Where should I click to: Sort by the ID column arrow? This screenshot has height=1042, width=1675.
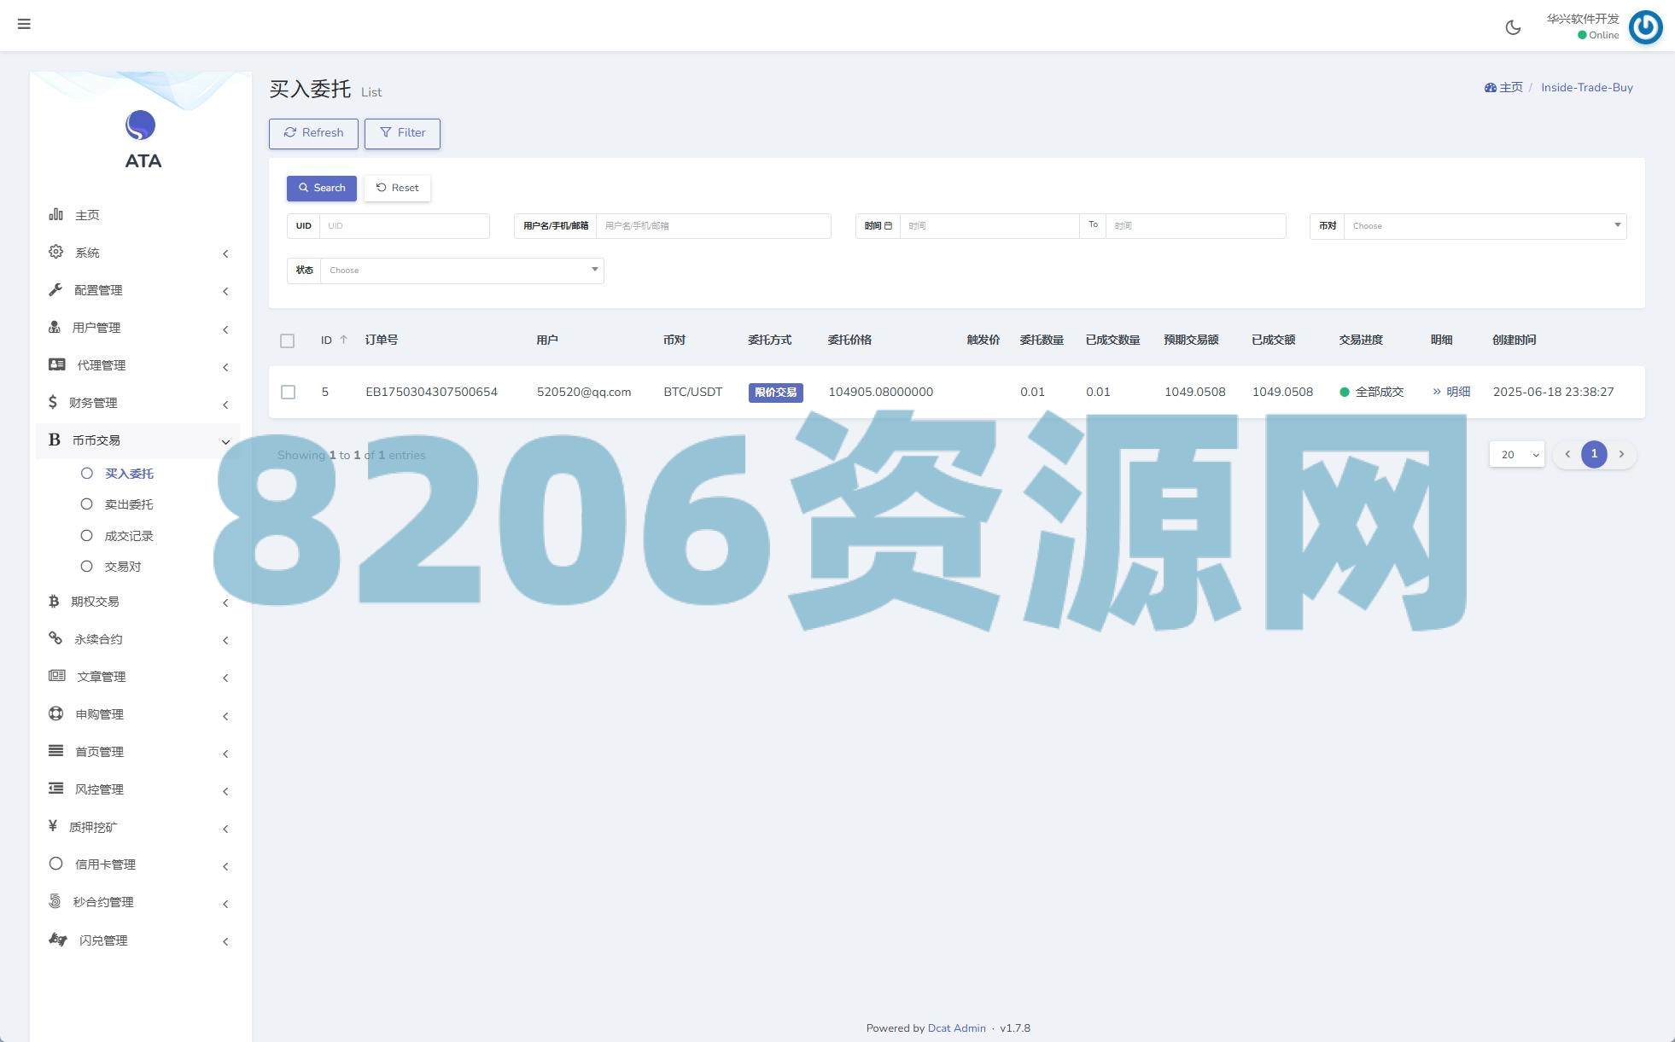coord(344,340)
